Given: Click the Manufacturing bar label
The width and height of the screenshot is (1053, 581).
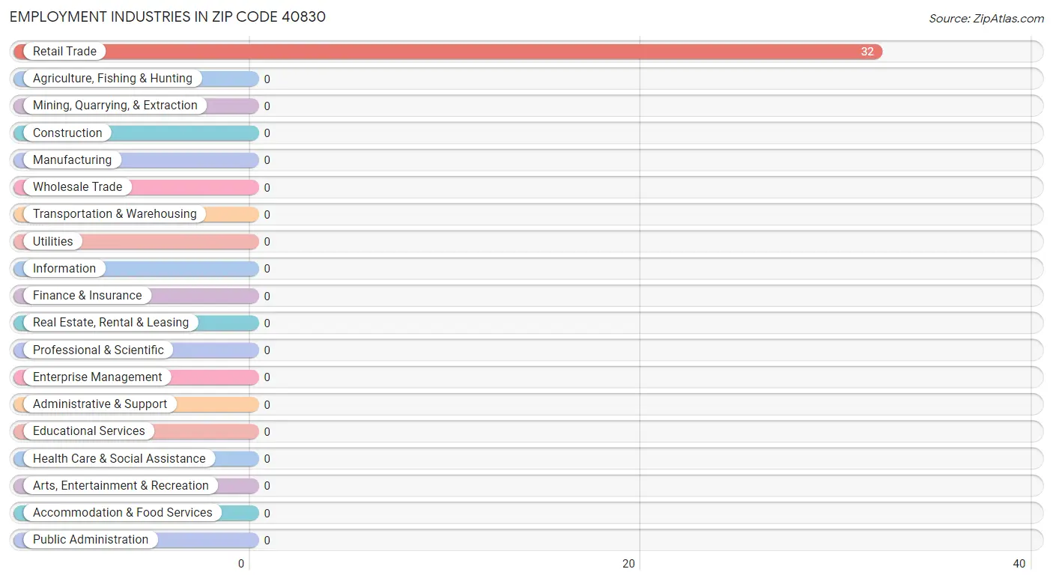Looking at the screenshot, I should [x=72, y=160].
